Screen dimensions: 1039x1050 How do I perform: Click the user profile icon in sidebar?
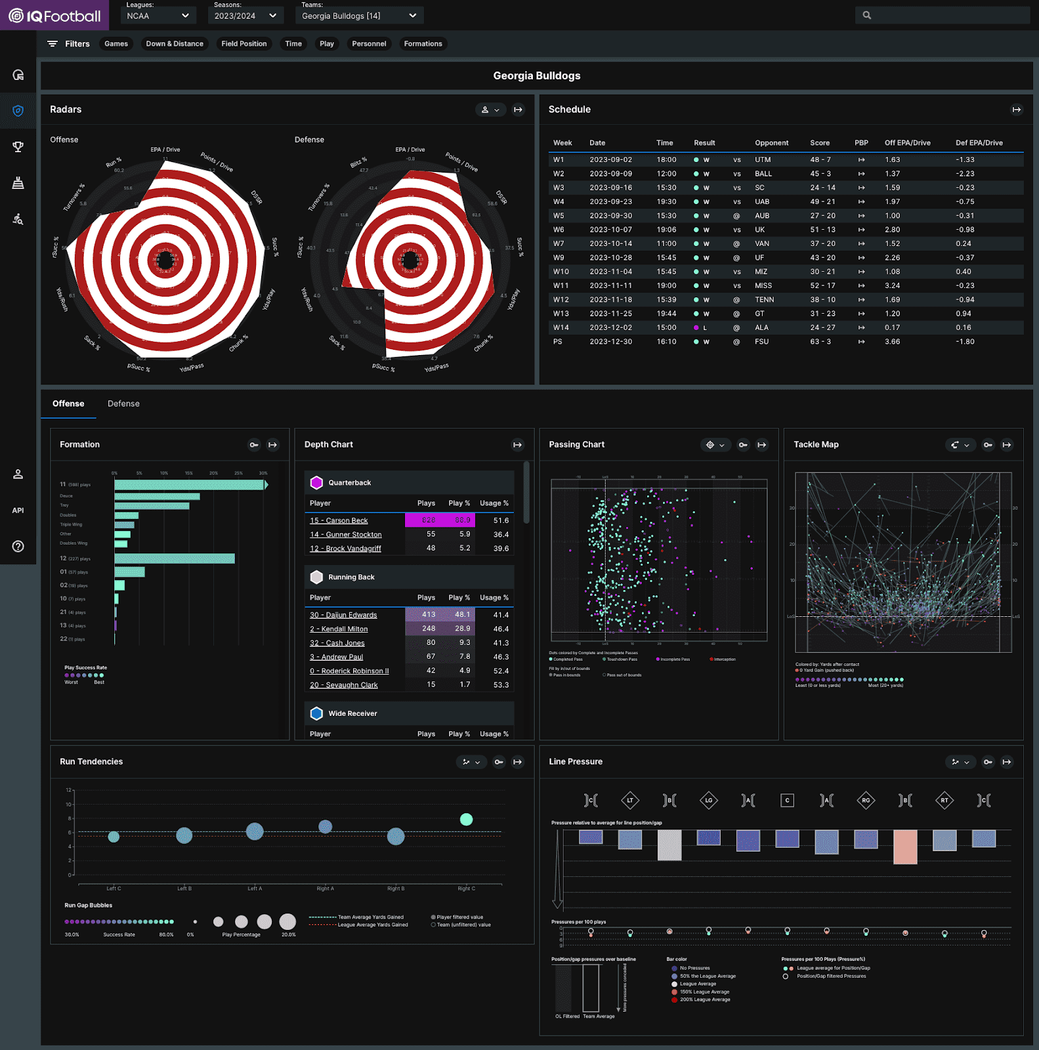pos(18,474)
